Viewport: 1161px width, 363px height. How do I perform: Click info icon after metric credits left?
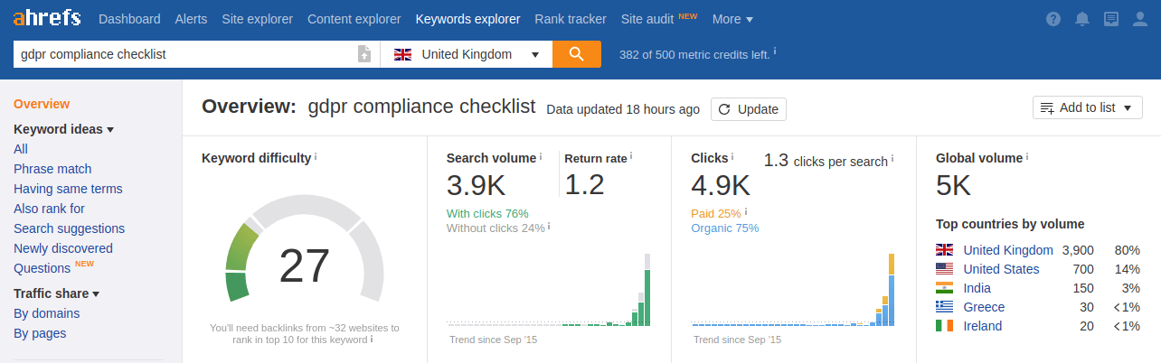tap(775, 52)
